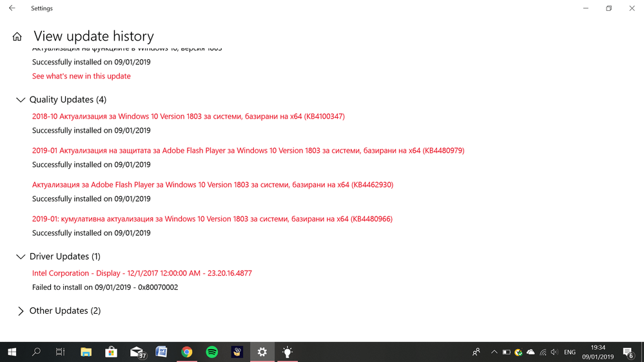
Task: Open the KB4480979 Adobe Flash security link
Action: point(248,151)
